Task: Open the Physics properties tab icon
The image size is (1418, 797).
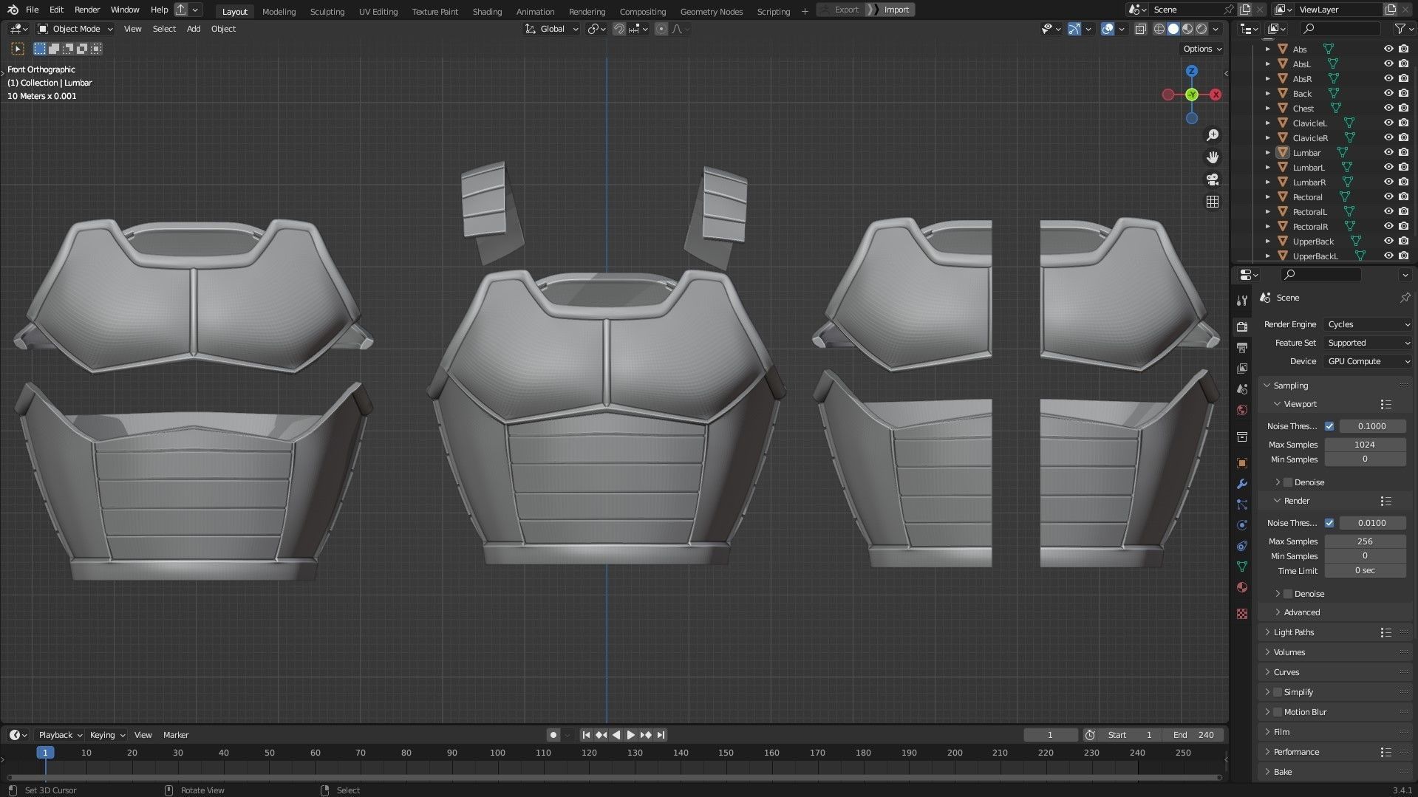Action: pyautogui.click(x=1242, y=525)
